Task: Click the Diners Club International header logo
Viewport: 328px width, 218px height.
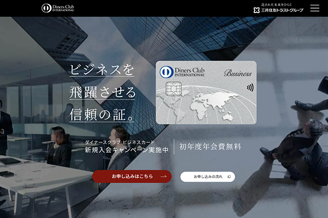Action: (58, 8)
